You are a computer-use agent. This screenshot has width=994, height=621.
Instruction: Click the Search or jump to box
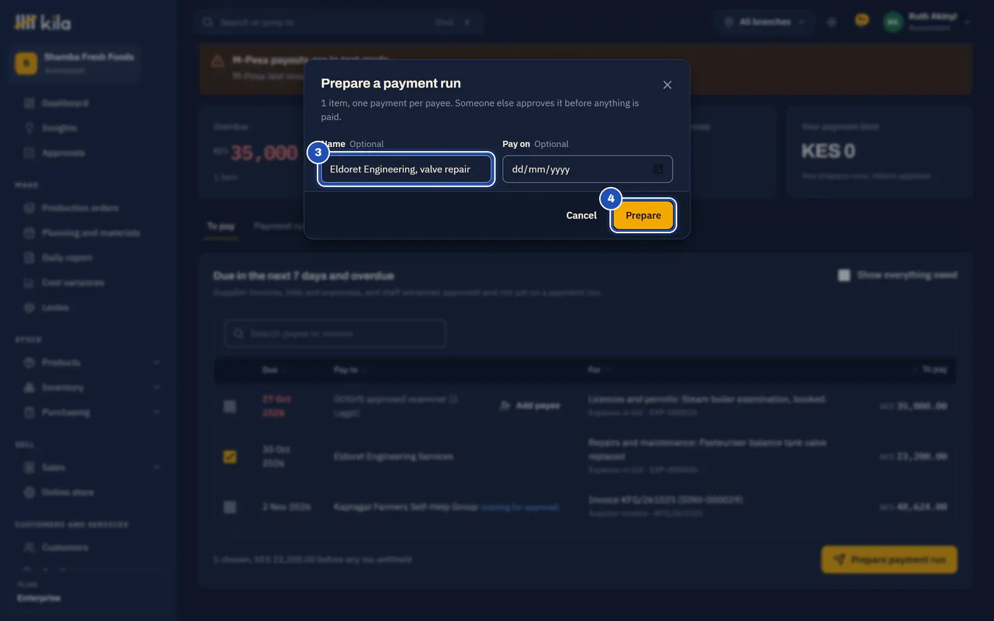(338, 22)
